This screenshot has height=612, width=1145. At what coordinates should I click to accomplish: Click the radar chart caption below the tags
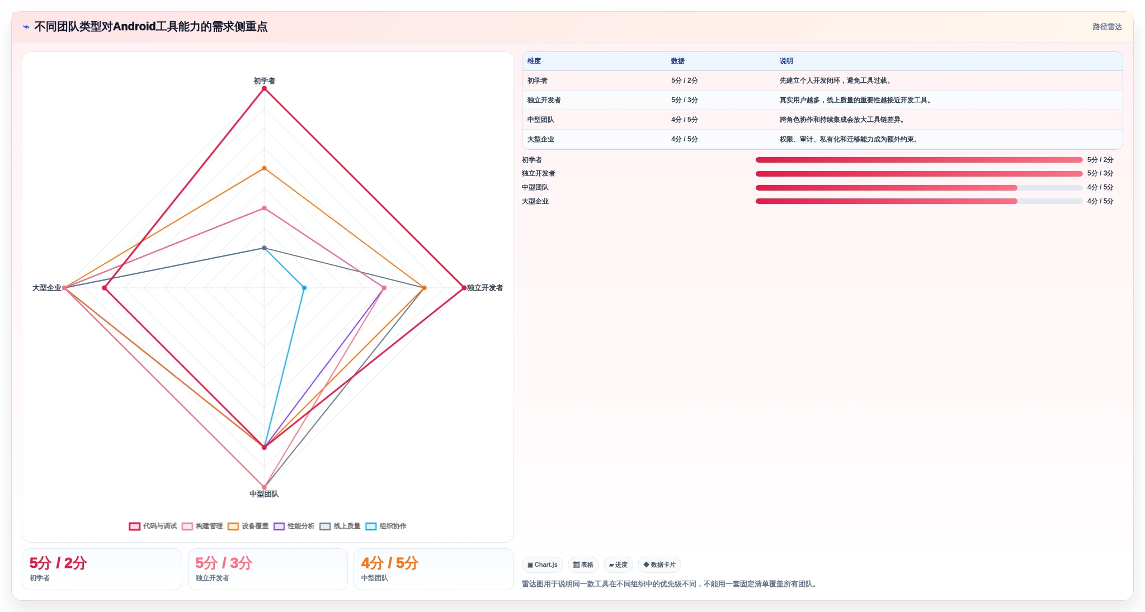click(671, 584)
